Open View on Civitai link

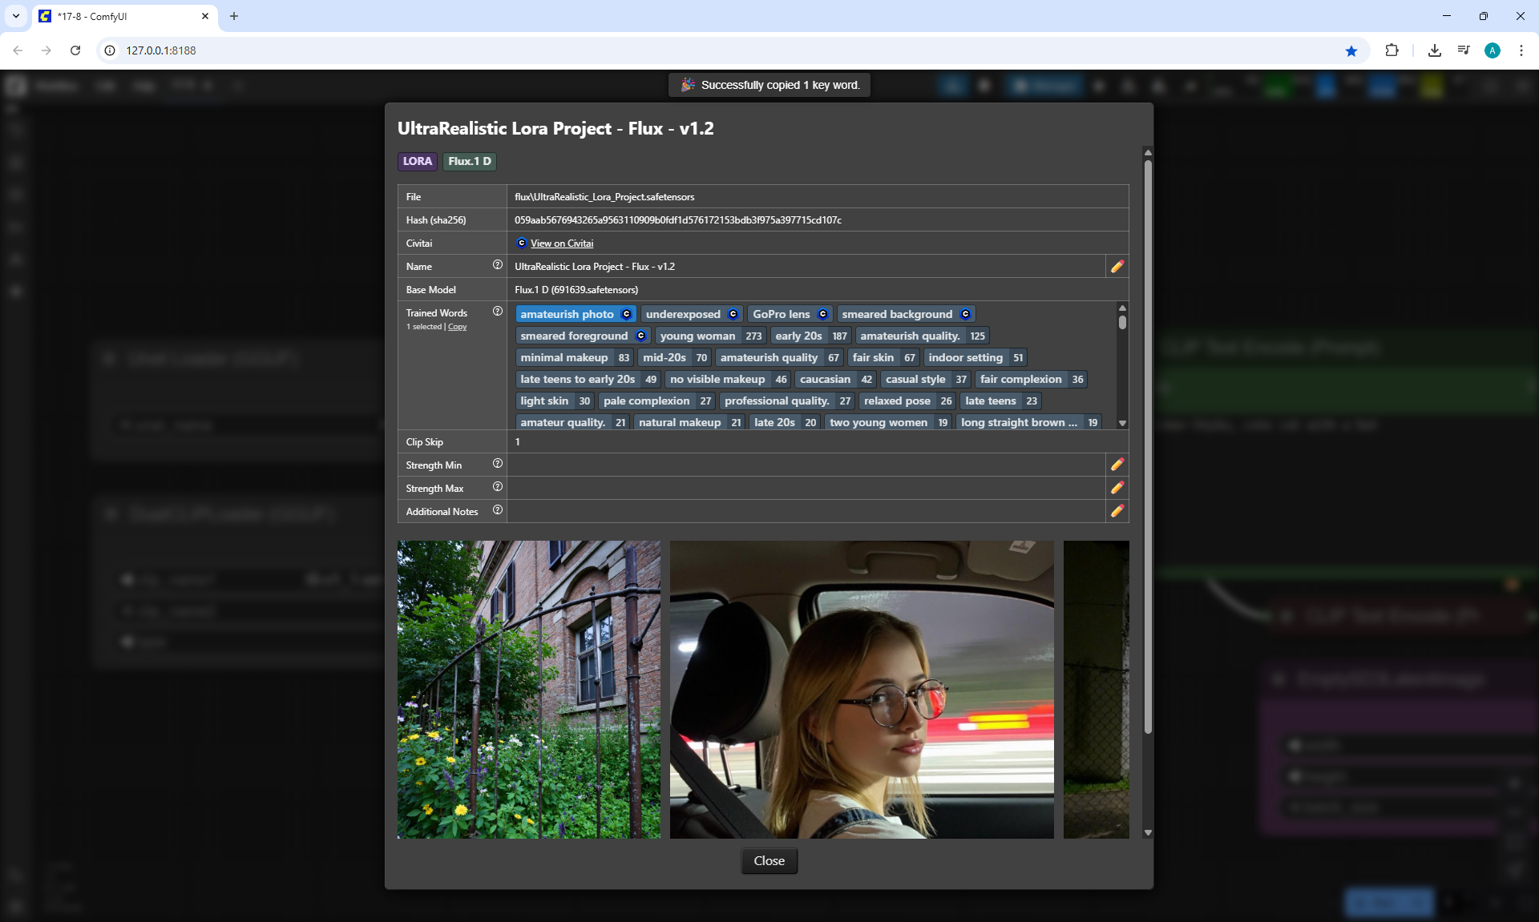point(561,244)
